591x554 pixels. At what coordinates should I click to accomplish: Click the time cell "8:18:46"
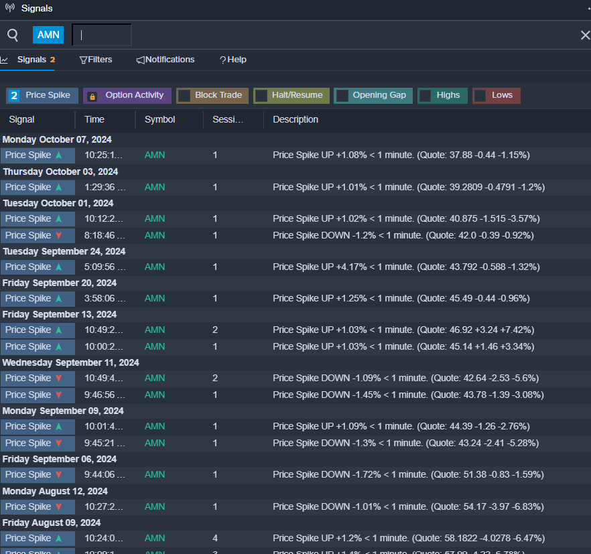pos(105,236)
